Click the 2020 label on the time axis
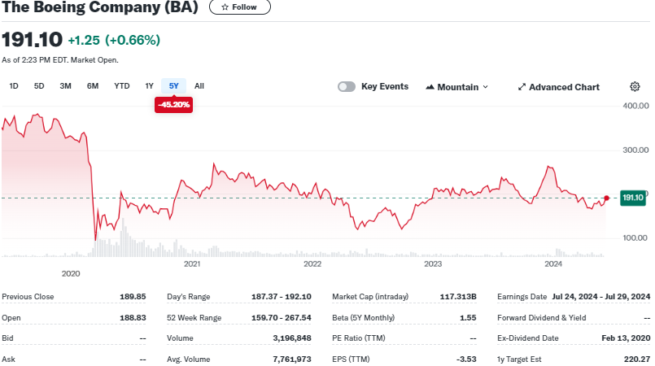The width and height of the screenshot is (655, 366). tap(71, 274)
